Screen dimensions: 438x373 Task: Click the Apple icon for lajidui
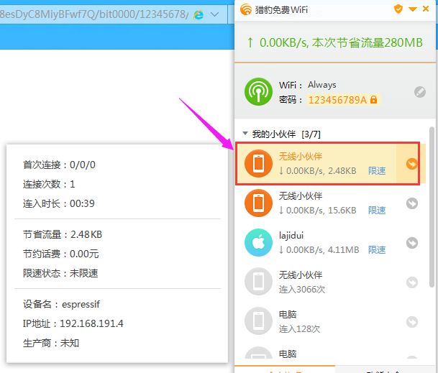(258, 243)
